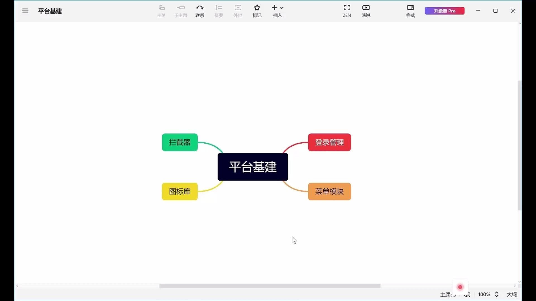Open the 100% zoom level stepper
Image resolution: width=536 pixels, height=301 pixels.
tap(497, 294)
